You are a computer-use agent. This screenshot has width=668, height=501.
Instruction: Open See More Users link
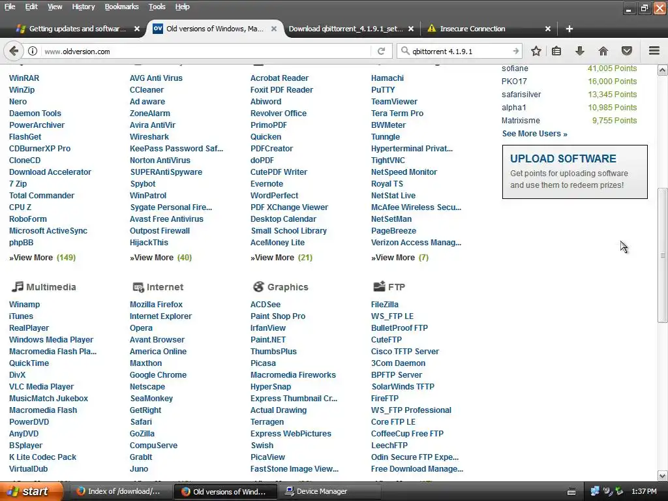click(535, 133)
